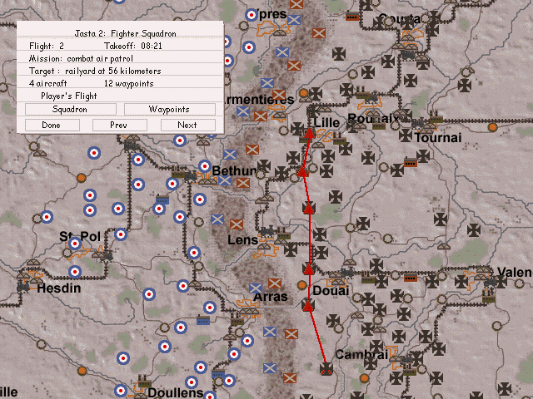The width and height of the screenshot is (533, 399).
Task: Go to the previous flight with Prev
Action: click(x=120, y=125)
